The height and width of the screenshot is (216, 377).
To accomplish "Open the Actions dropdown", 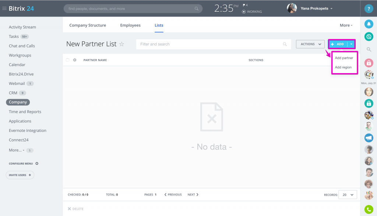I will (310, 44).
